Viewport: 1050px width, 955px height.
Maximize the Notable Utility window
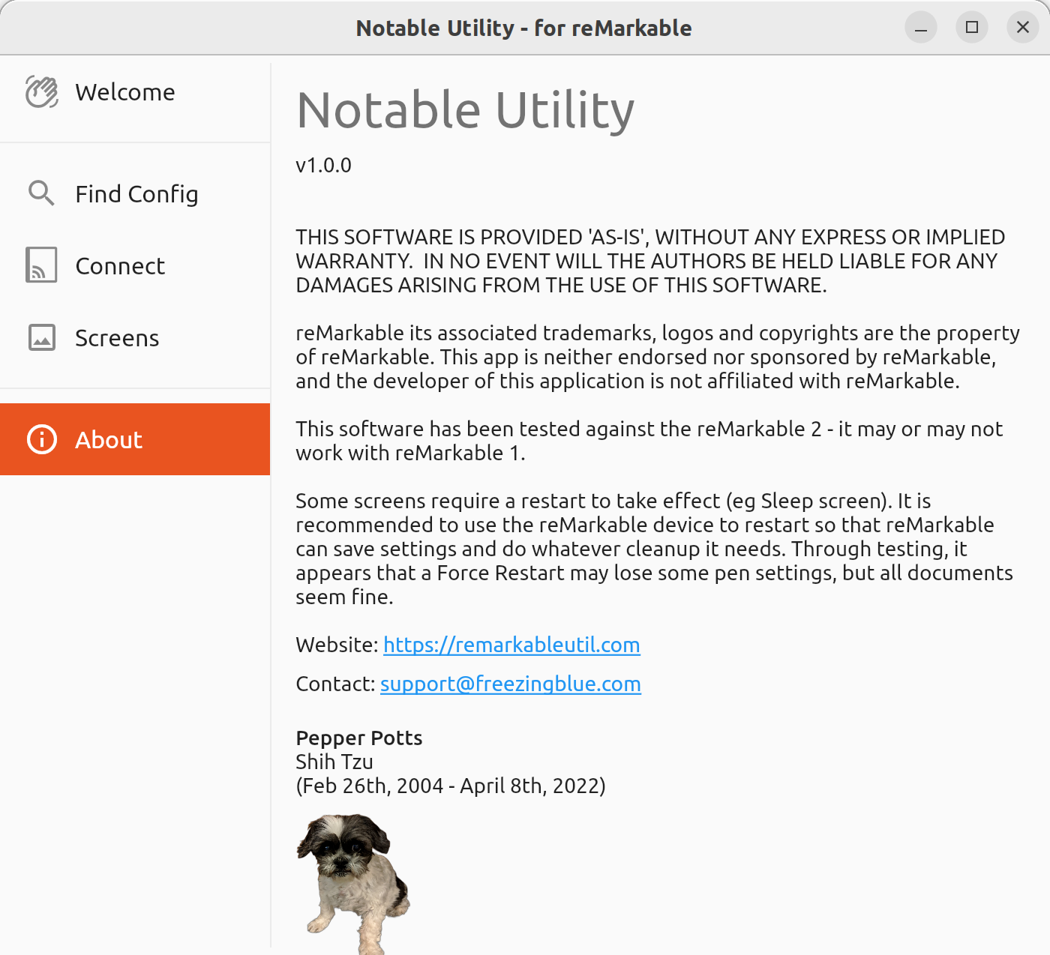pos(972,28)
